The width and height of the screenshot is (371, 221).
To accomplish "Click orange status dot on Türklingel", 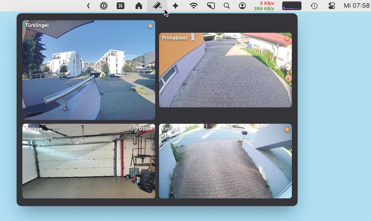I will pos(150,26).
